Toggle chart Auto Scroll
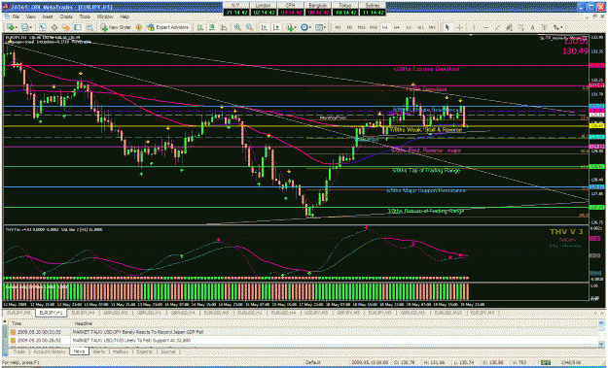 click(x=264, y=27)
